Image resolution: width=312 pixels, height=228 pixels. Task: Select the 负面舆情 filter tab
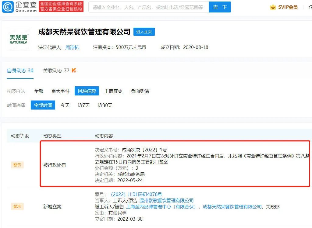(140, 91)
